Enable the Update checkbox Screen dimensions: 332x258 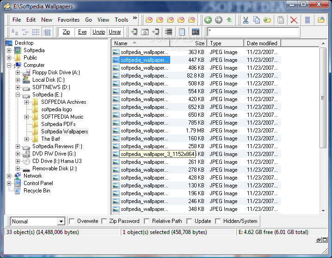[189, 221]
